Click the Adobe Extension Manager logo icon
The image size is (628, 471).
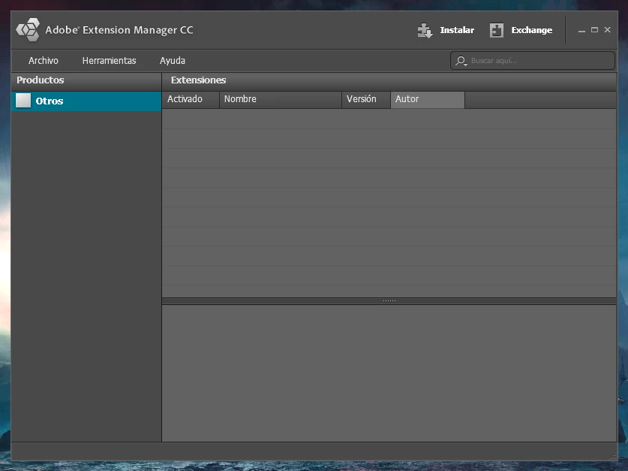[x=28, y=29]
